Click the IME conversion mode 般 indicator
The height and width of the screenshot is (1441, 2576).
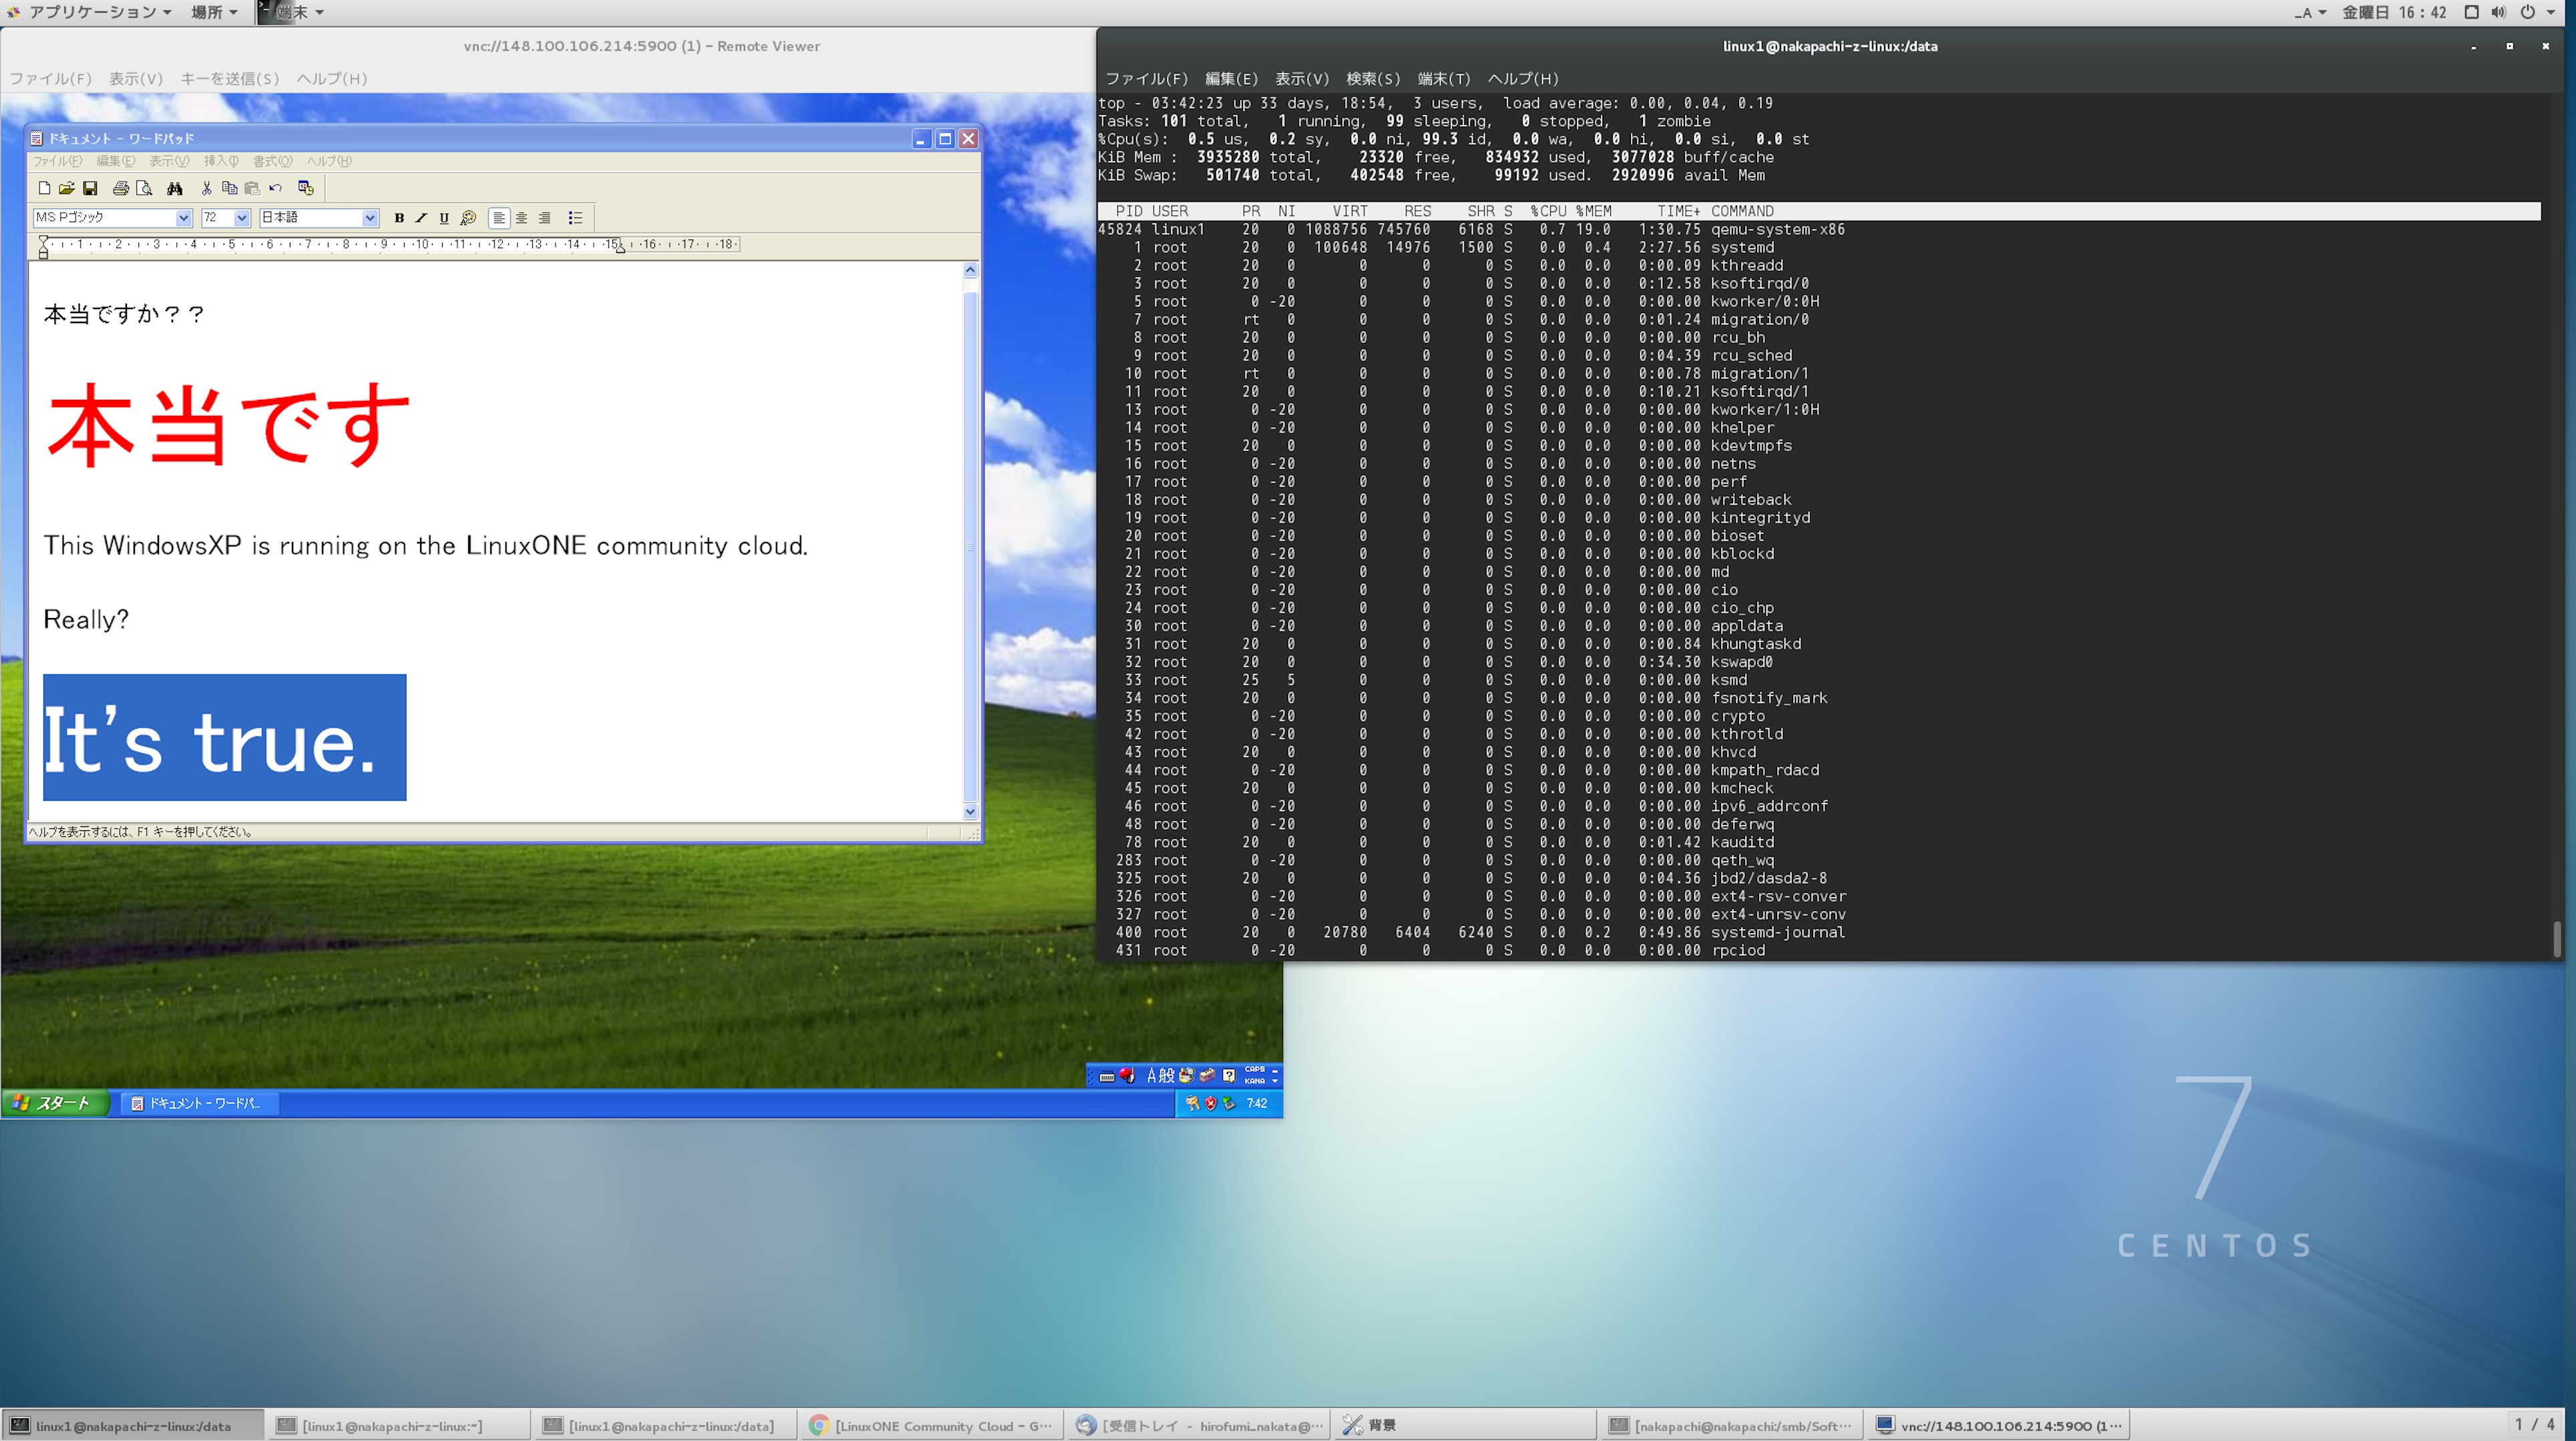pos(1168,1075)
